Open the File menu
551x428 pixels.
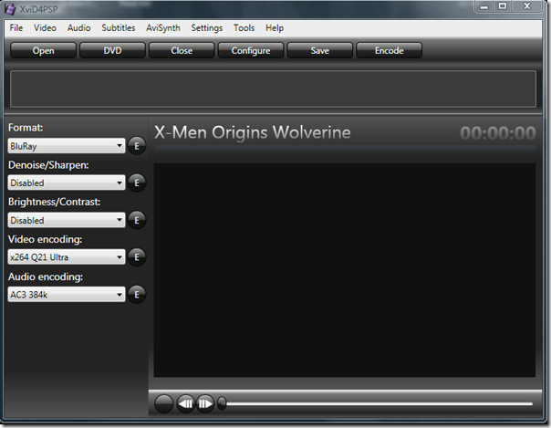16,27
